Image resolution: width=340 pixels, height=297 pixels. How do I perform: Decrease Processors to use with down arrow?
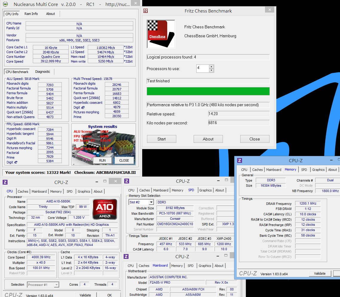212,70
